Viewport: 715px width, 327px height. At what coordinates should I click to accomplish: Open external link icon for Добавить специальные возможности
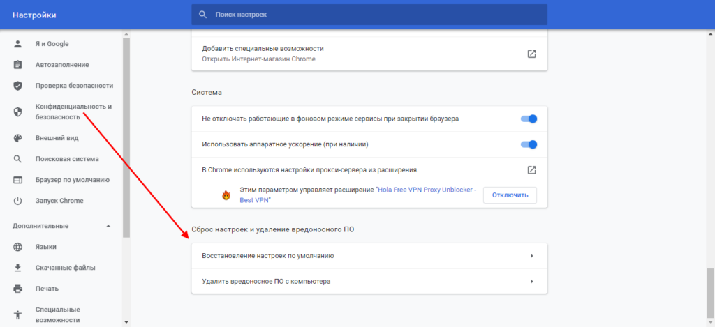(531, 54)
